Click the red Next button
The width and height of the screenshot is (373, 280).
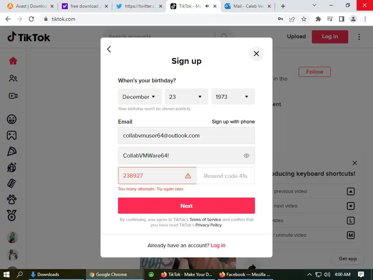click(x=186, y=206)
